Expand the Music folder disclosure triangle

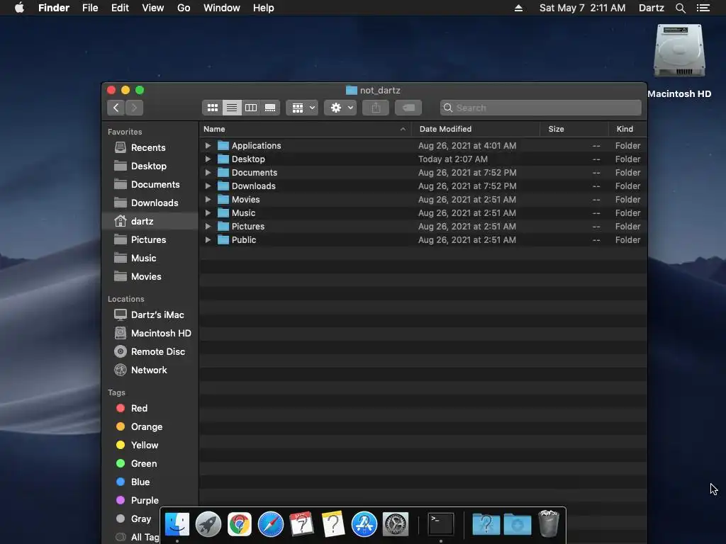pos(208,212)
